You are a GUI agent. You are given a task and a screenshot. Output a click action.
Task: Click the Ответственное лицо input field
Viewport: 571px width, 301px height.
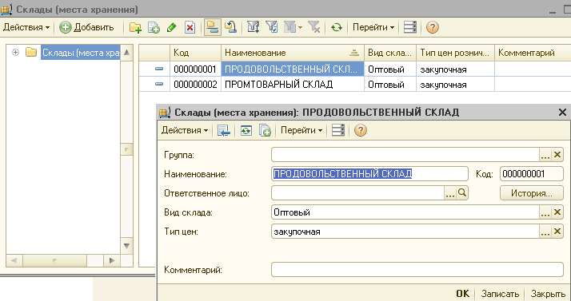pyautogui.click(x=357, y=193)
